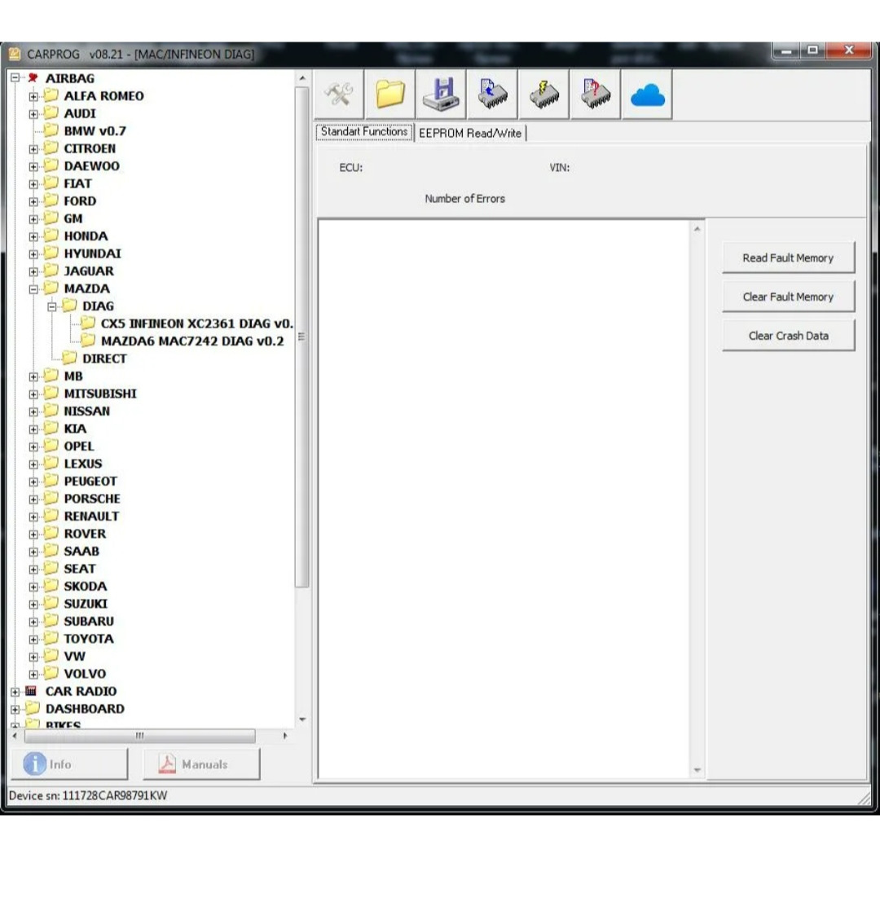
Task: Click the Number of Errors label
Action: [464, 199]
